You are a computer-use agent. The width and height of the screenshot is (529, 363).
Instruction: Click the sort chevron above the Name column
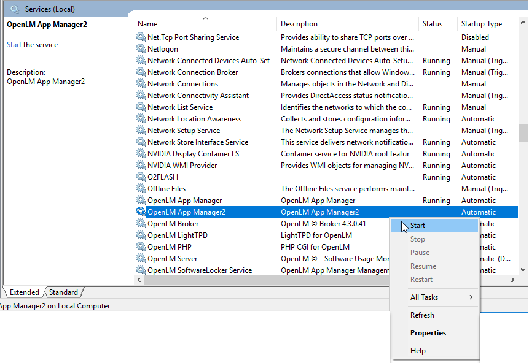[x=205, y=17]
